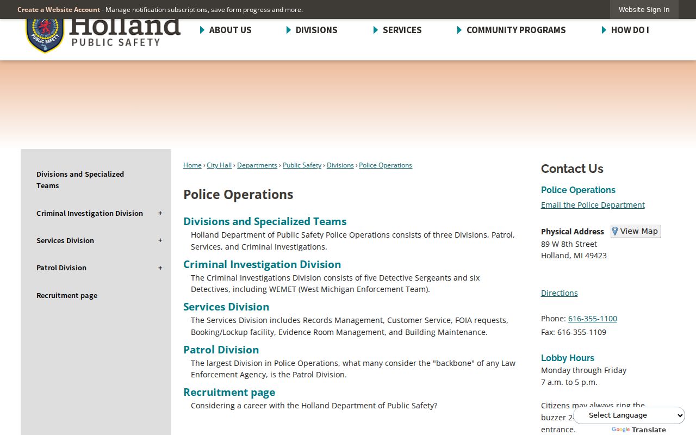Open Patrol Division heading link
This screenshot has height=435, width=696.
coord(221,350)
